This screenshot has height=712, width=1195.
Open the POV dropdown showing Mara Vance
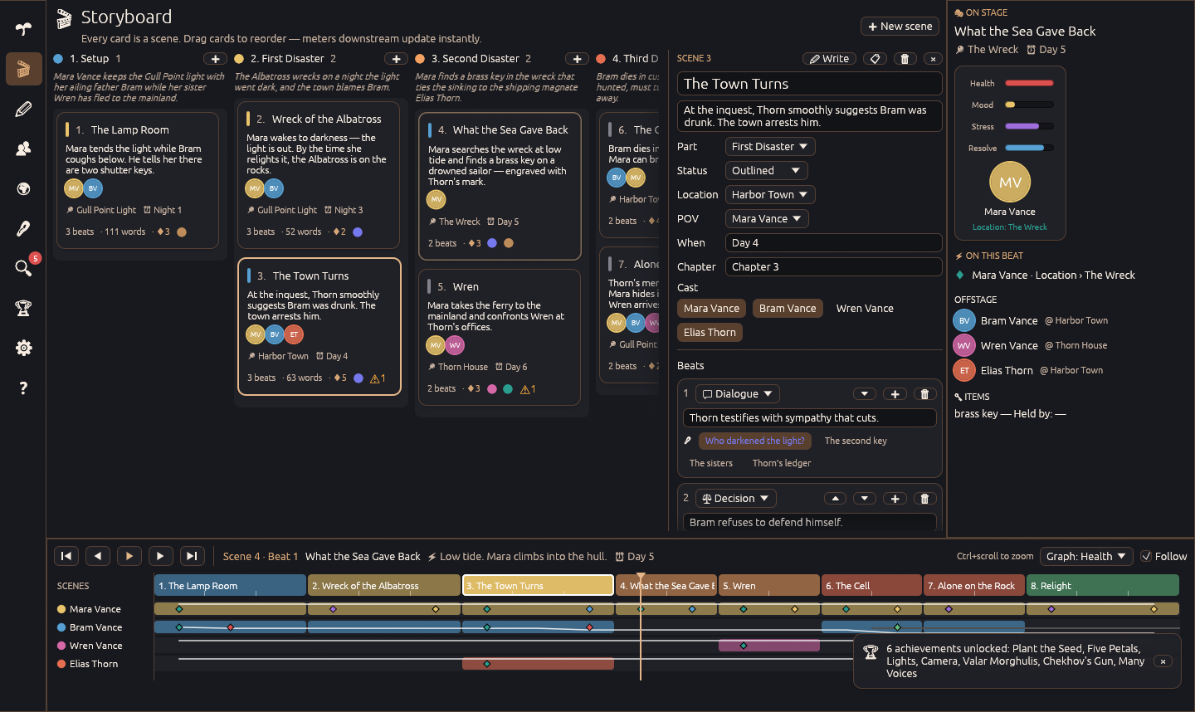coord(767,219)
